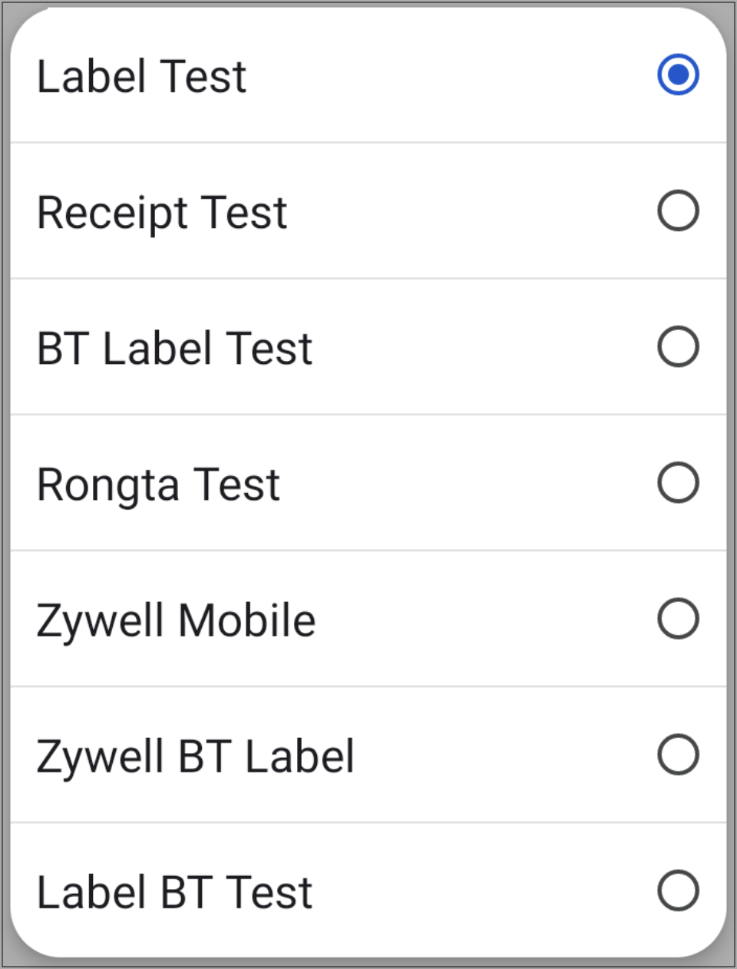Choose the BT Label Test radio button
The image size is (737, 969).
coord(678,347)
